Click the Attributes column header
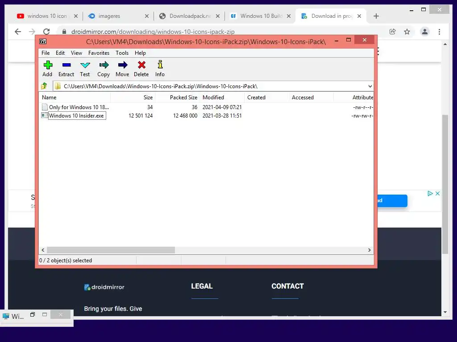The height and width of the screenshot is (342, 457). [x=354, y=98]
